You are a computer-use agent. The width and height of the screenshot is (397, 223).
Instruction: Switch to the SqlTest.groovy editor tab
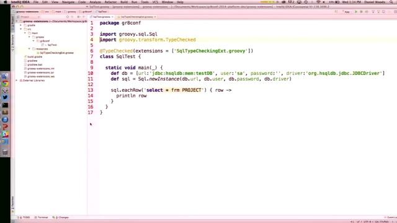point(102,17)
